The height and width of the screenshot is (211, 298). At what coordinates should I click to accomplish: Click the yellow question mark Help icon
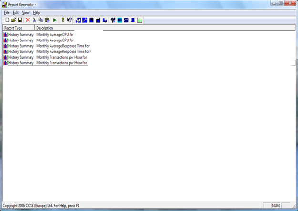pos(62,20)
